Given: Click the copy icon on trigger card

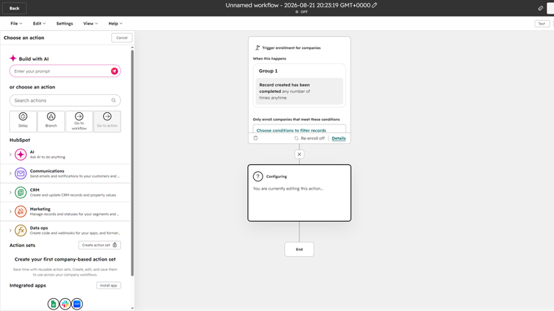Looking at the screenshot, I should (x=256, y=138).
